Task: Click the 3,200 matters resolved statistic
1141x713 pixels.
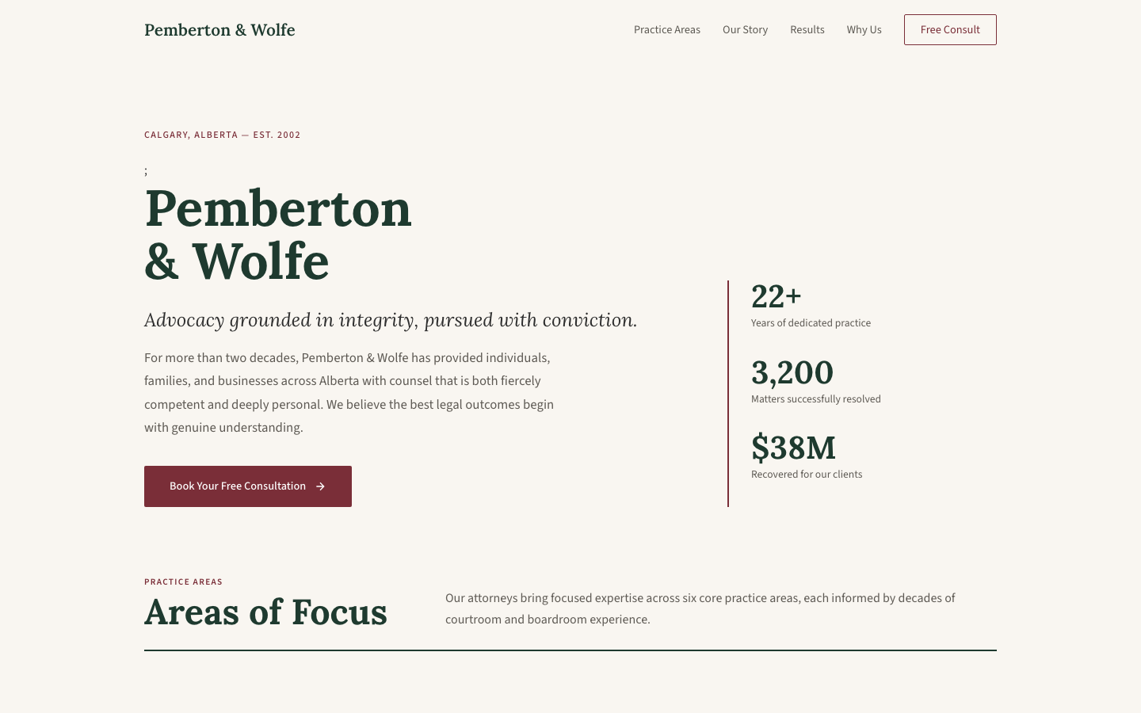Action: 792,372
